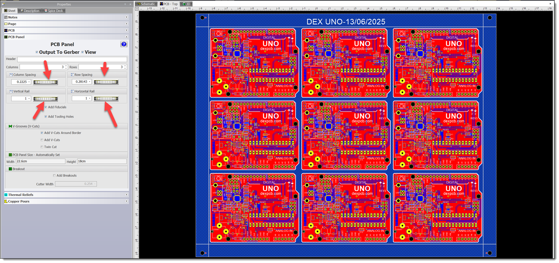Screen dimensions: 559x263
Task: Click the Row Spacing thumbwheel slider
Action: 106,82
